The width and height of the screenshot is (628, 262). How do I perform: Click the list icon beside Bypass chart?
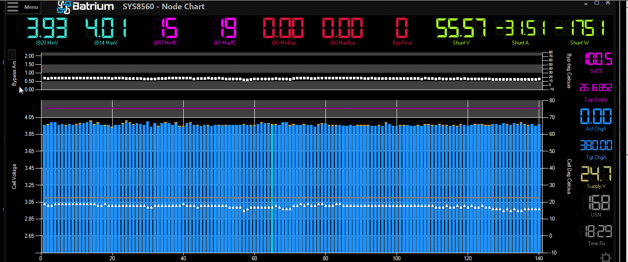(x=12, y=55)
